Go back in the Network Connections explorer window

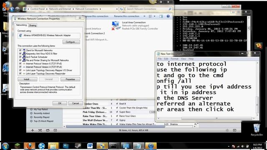12,9
